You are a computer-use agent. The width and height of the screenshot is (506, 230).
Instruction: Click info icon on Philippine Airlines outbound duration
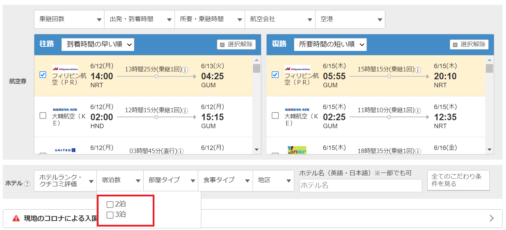(x=185, y=70)
